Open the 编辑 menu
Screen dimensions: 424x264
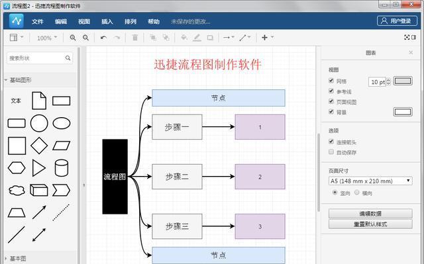[x=61, y=21]
